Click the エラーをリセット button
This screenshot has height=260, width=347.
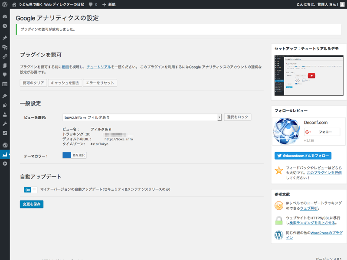coord(100,83)
